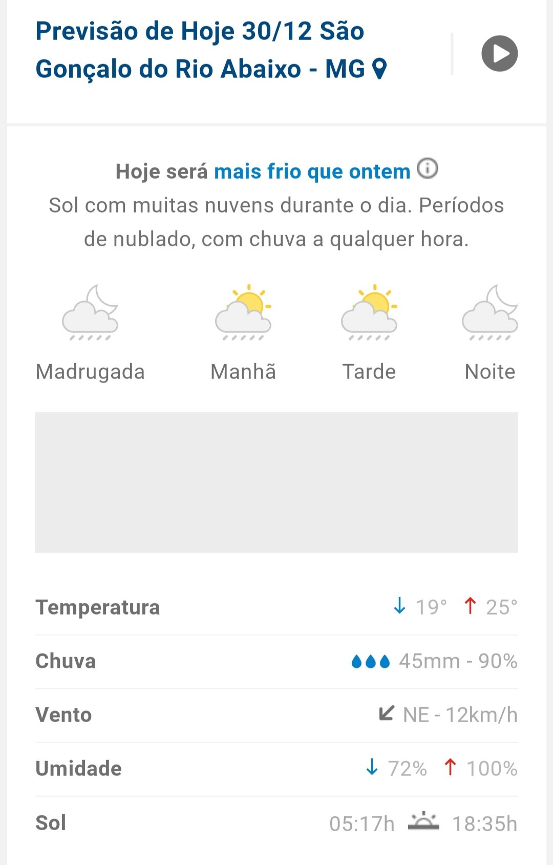Tap the three raindrops icon
Screen dimensions: 553x865
click(x=371, y=662)
